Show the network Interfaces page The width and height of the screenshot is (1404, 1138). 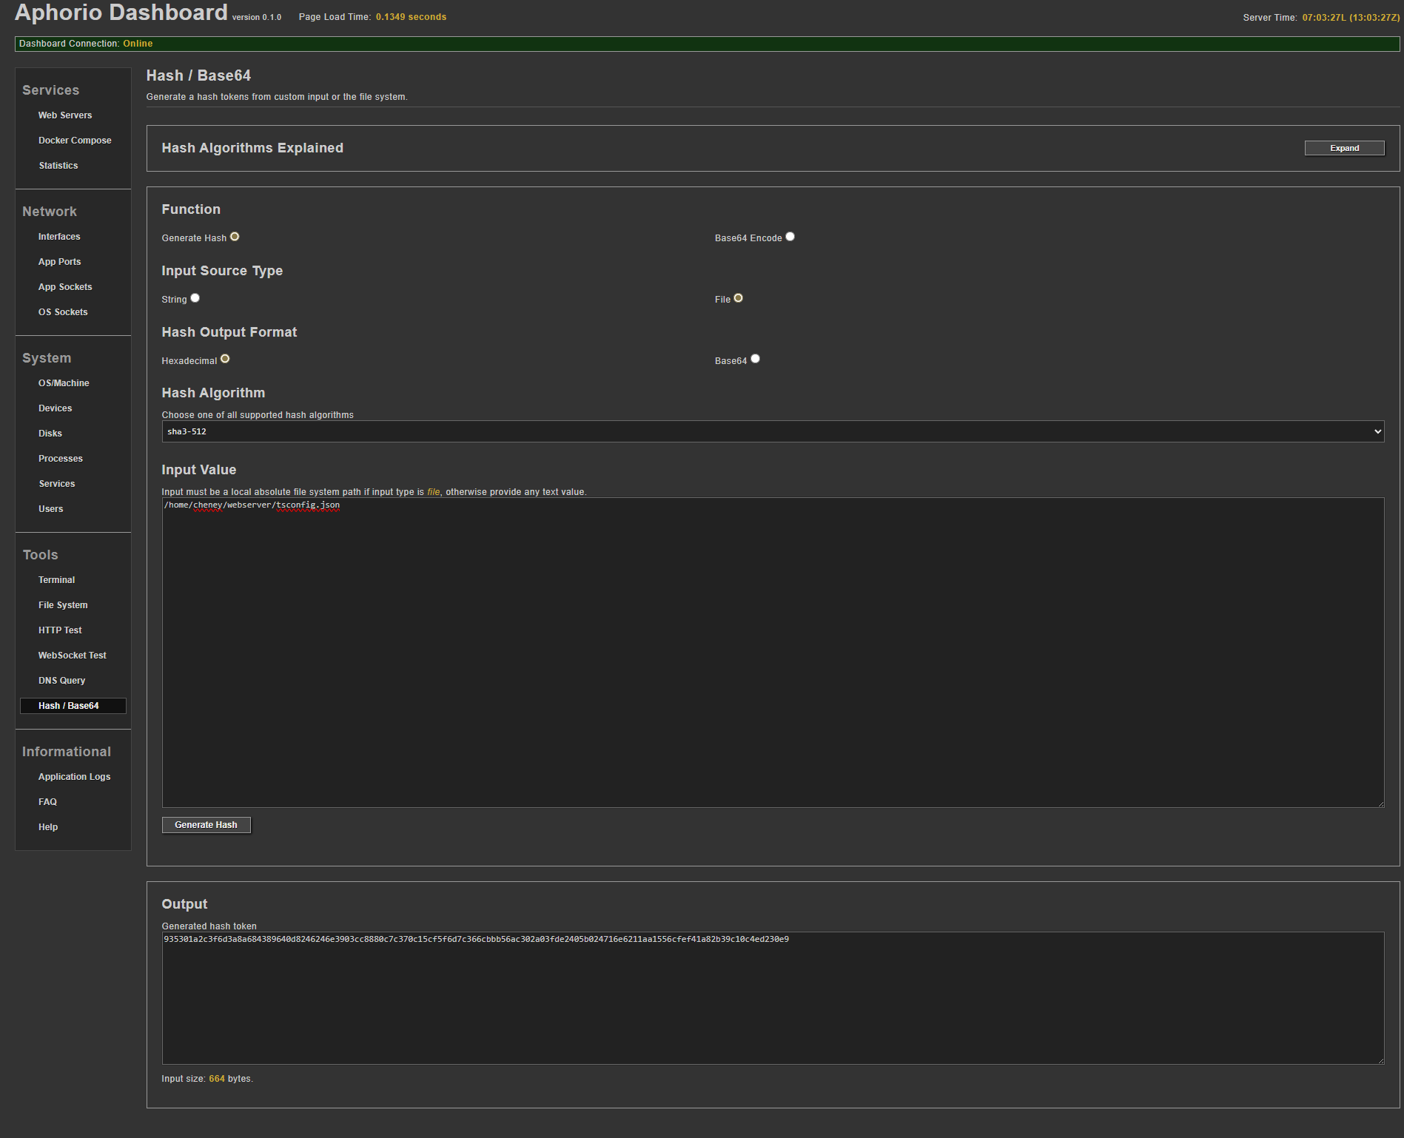(59, 237)
